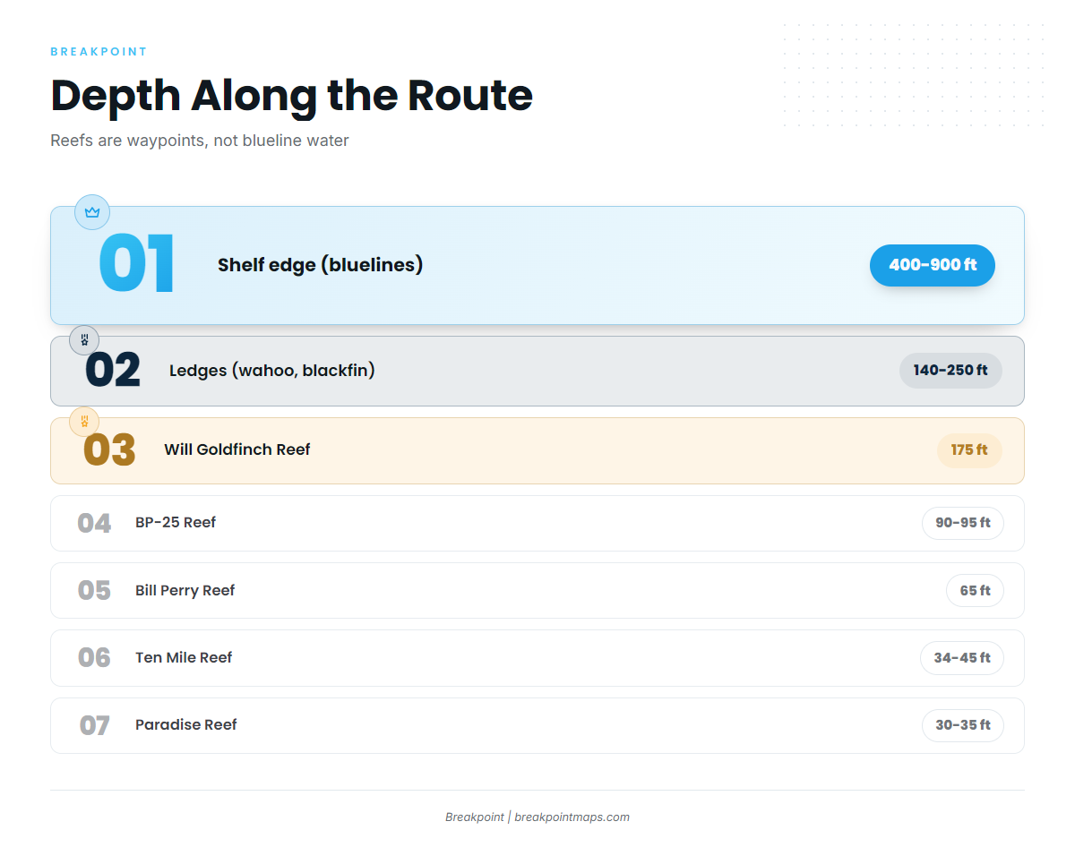1075x847 pixels.
Task: Select the 400–900 ft depth pill
Action: pos(933,265)
